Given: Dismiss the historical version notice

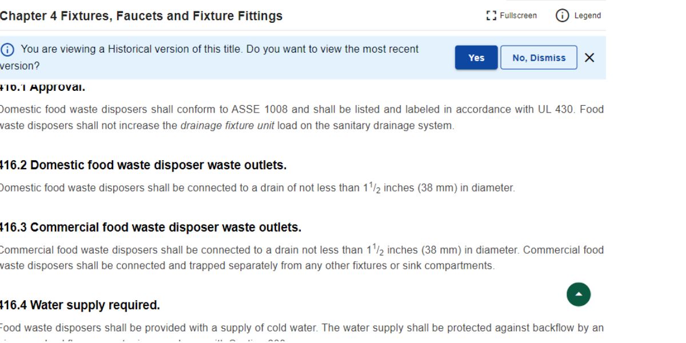Looking at the screenshot, I should (538, 57).
